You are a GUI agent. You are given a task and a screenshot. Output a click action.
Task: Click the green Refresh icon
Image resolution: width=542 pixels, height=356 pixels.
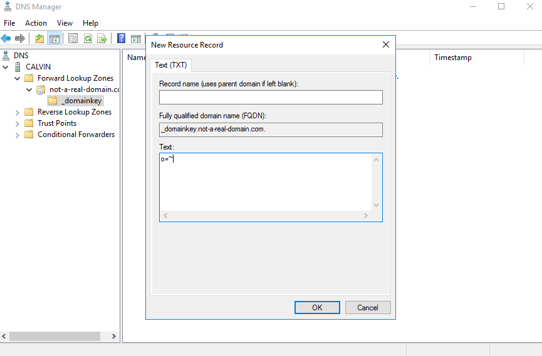click(88, 38)
